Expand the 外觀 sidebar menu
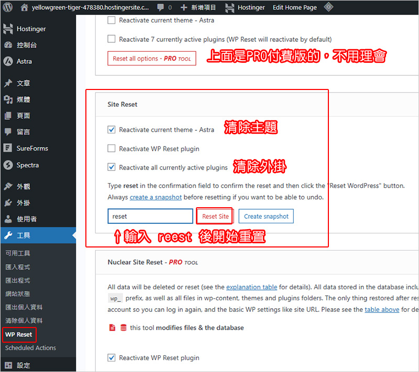 tap(23, 187)
